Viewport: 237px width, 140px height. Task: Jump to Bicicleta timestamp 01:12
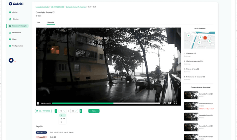[52, 132]
